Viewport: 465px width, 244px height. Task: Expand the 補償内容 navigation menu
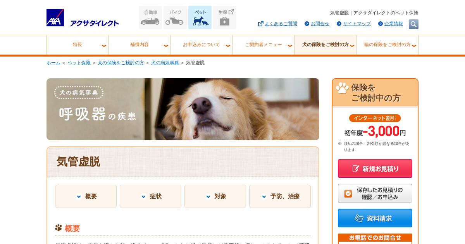coord(139,45)
